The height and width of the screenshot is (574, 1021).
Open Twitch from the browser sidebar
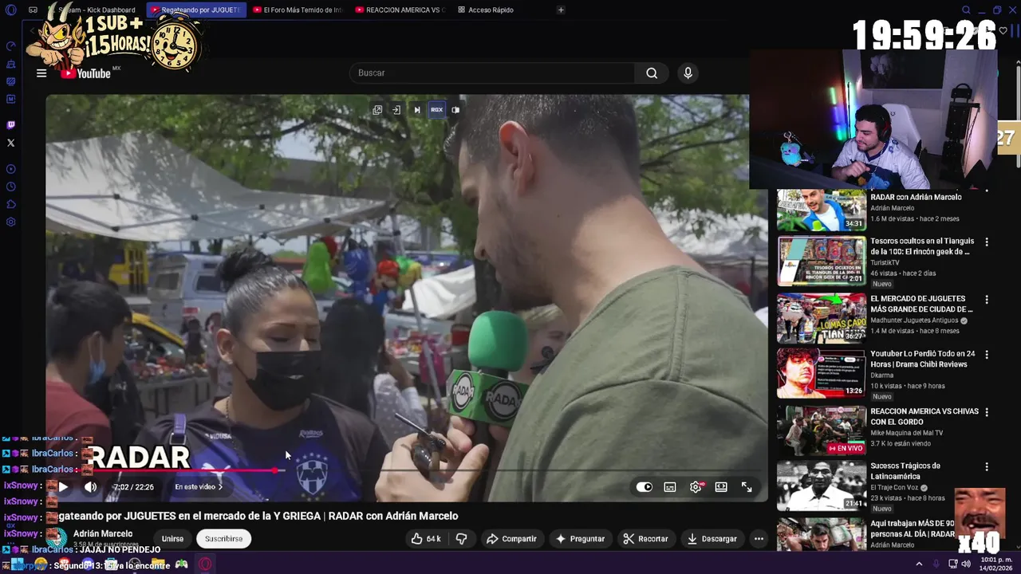(10, 125)
